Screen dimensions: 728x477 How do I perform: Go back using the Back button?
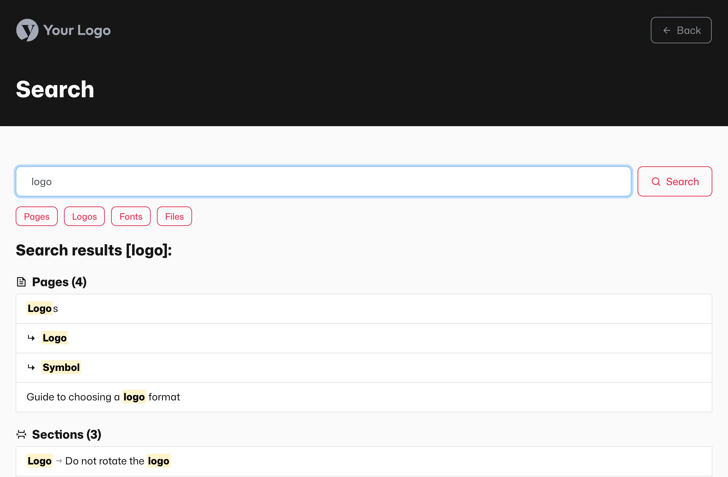(x=681, y=30)
